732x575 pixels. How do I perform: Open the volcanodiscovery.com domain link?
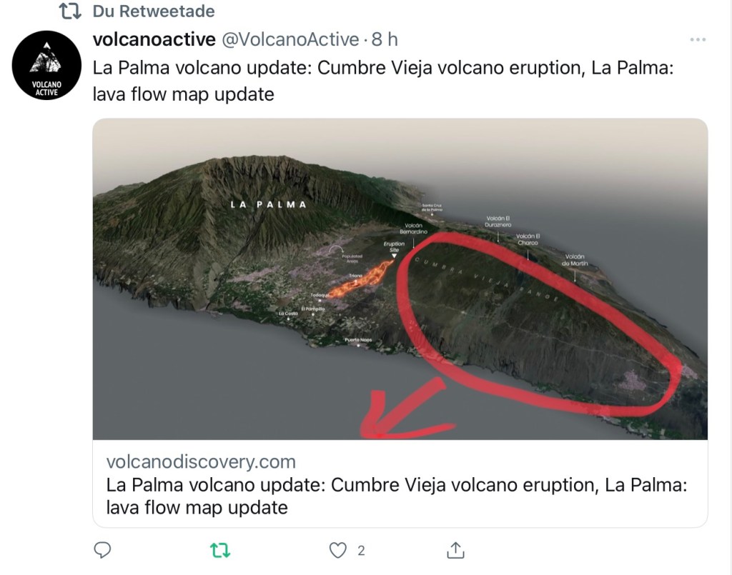point(201,461)
